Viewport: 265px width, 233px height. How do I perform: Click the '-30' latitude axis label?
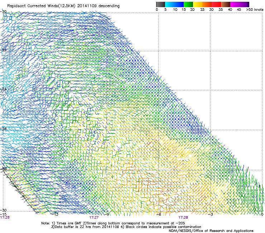pos(3,210)
